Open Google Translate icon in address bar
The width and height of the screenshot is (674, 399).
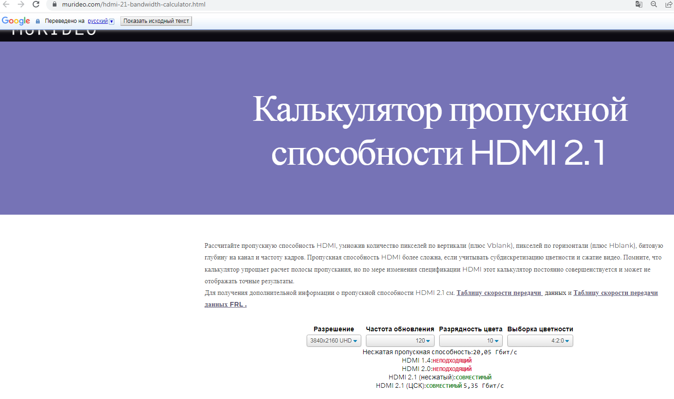click(x=639, y=4)
